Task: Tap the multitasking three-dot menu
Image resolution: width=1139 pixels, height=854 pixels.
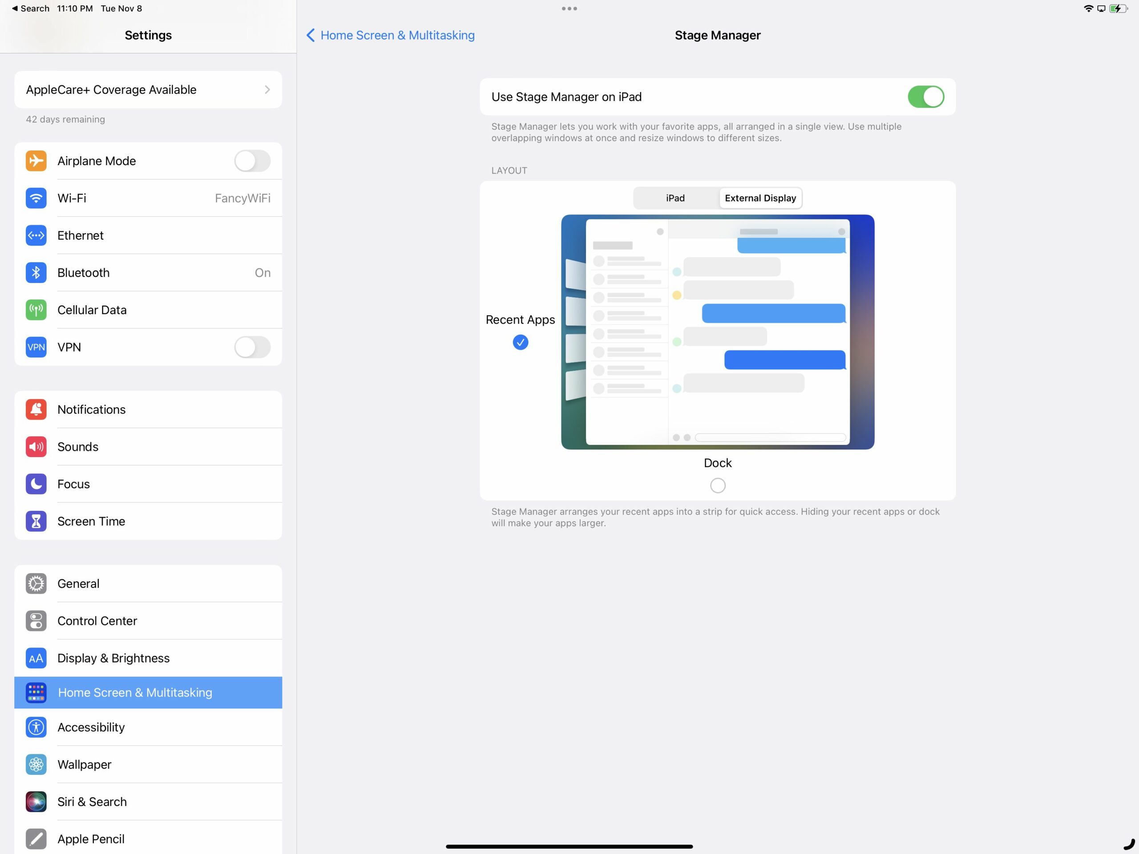Action: pos(569,8)
